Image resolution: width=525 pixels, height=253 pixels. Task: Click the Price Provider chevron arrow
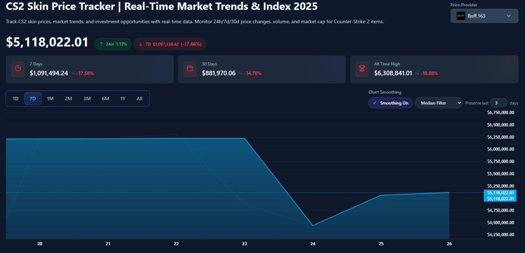point(509,16)
